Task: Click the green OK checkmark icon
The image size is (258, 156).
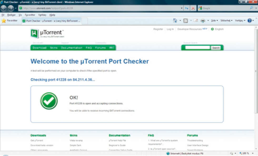Action: click(49, 101)
